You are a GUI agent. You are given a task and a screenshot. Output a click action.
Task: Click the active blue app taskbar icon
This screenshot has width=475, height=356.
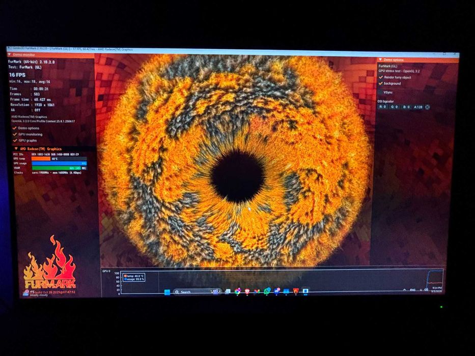point(305,291)
